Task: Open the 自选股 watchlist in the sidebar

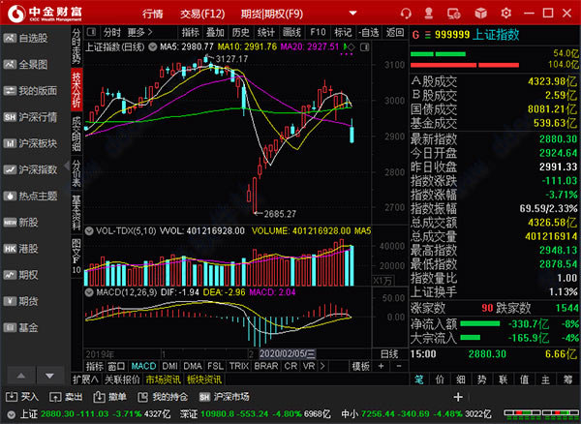Action: pyautogui.click(x=26, y=38)
